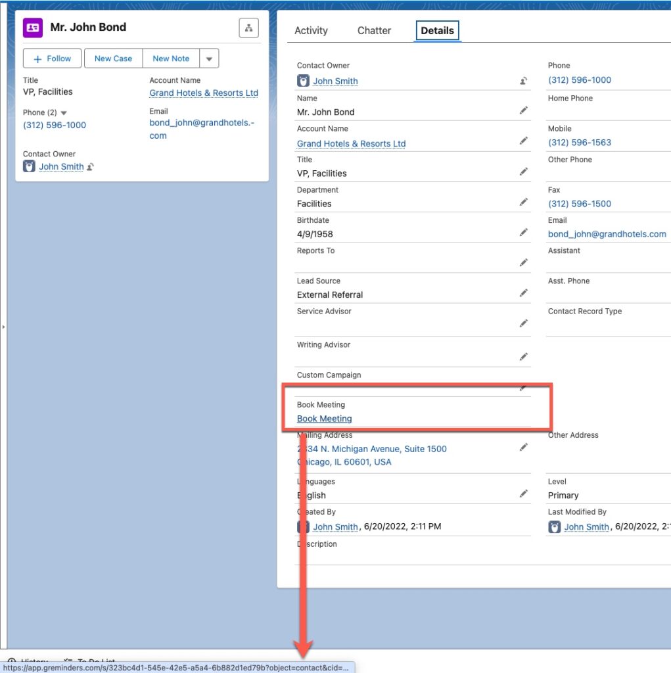Expand the collapsed left sidebar arrow
The image size is (671, 673).
pos(3,327)
